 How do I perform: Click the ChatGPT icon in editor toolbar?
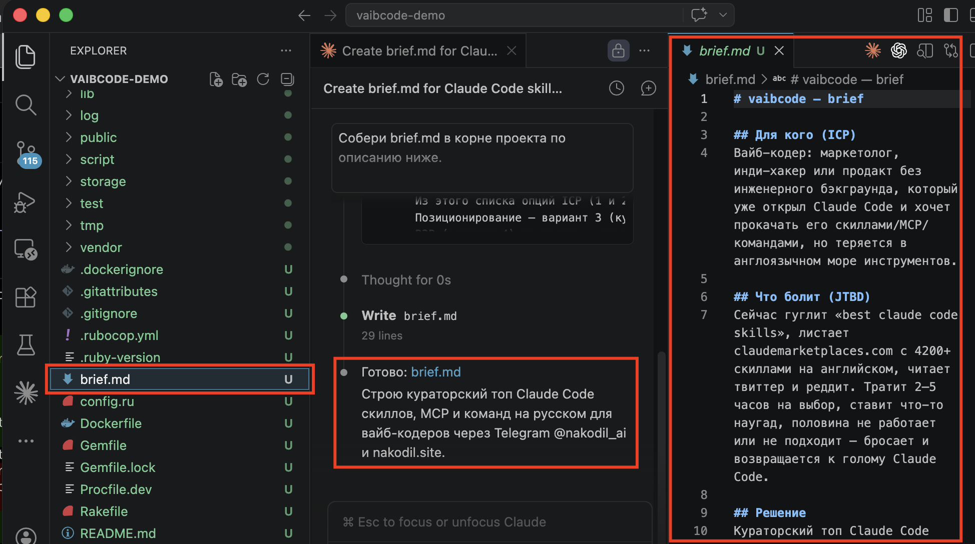pyautogui.click(x=899, y=50)
